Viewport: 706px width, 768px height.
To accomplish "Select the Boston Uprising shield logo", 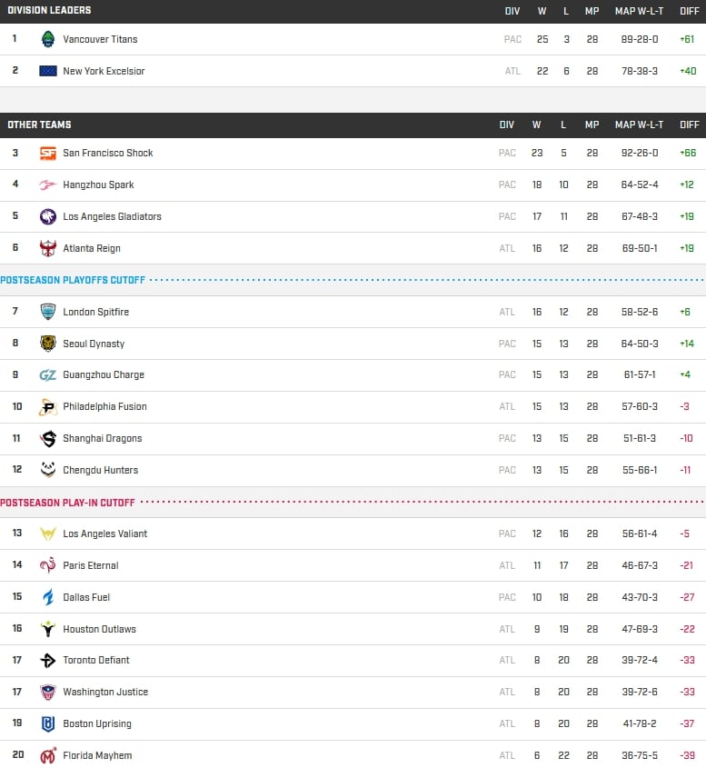I will click(48, 723).
